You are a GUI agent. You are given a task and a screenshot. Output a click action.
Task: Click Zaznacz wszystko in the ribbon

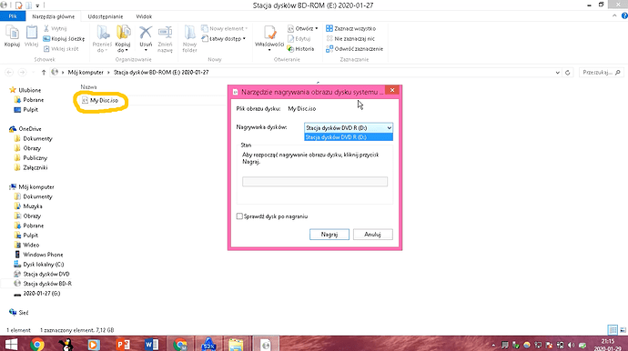[x=350, y=28]
